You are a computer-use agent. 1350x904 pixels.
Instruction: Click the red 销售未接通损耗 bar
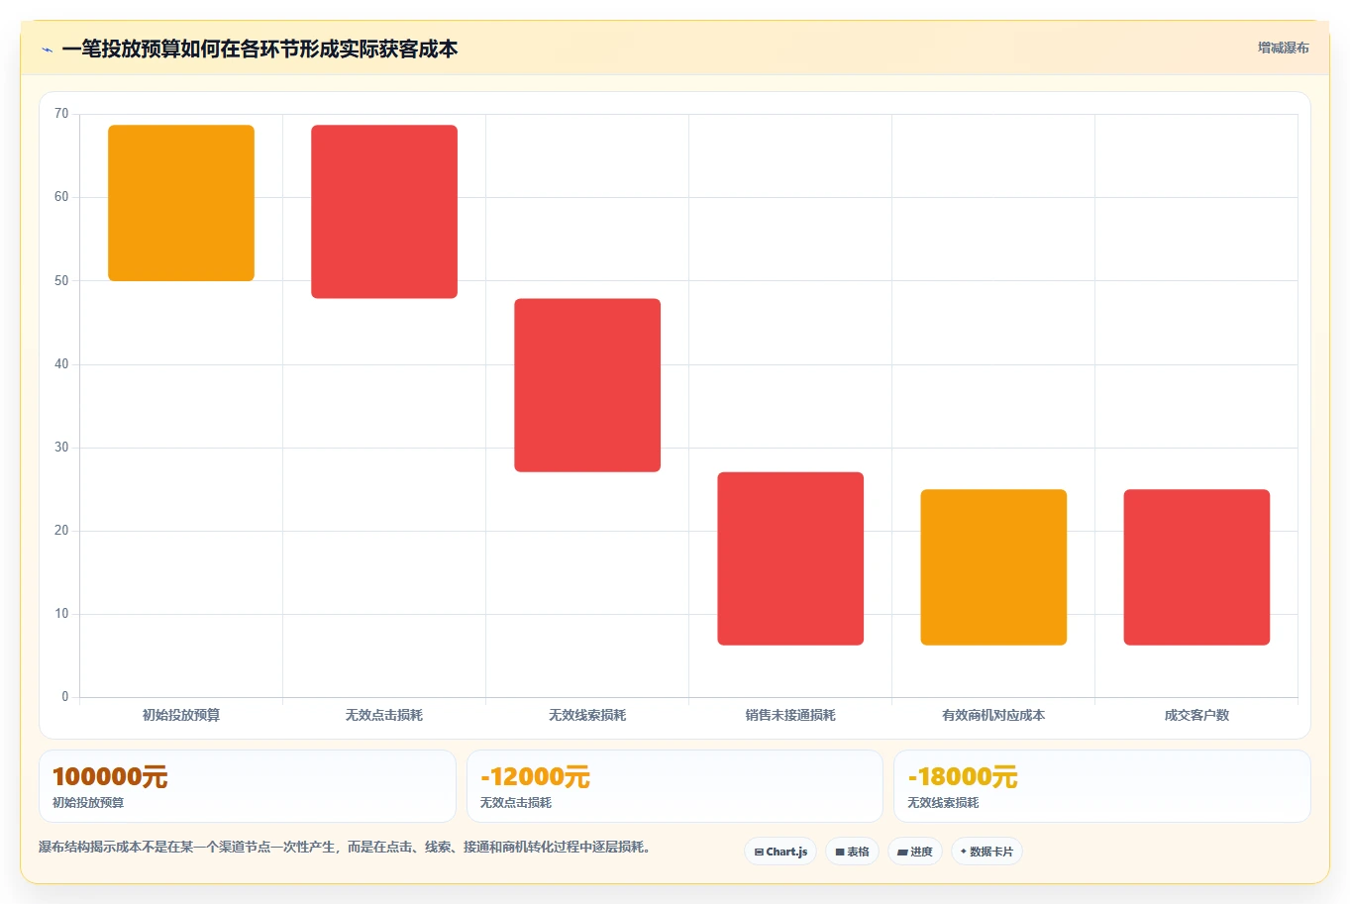coord(790,558)
